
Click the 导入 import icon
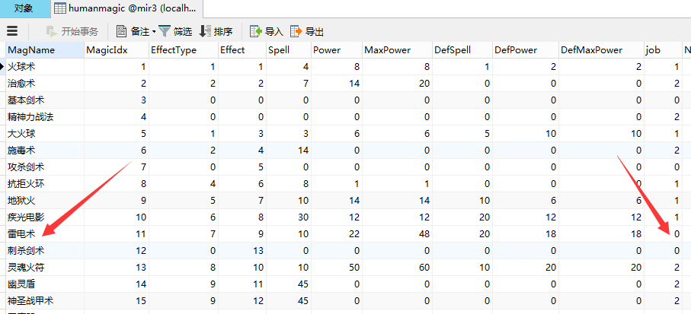tap(257, 31)
